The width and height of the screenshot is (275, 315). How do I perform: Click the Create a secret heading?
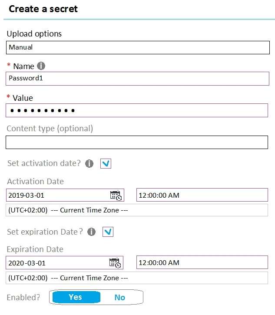[x=43, y=9]
